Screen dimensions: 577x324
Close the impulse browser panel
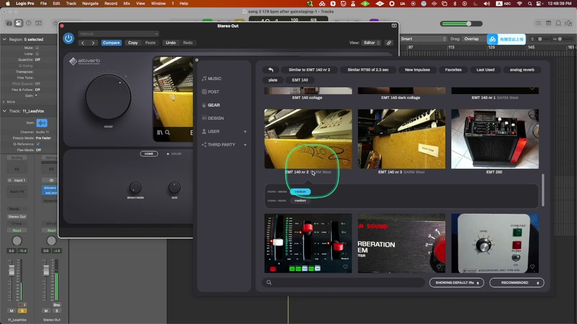click(x=197, y=60)
